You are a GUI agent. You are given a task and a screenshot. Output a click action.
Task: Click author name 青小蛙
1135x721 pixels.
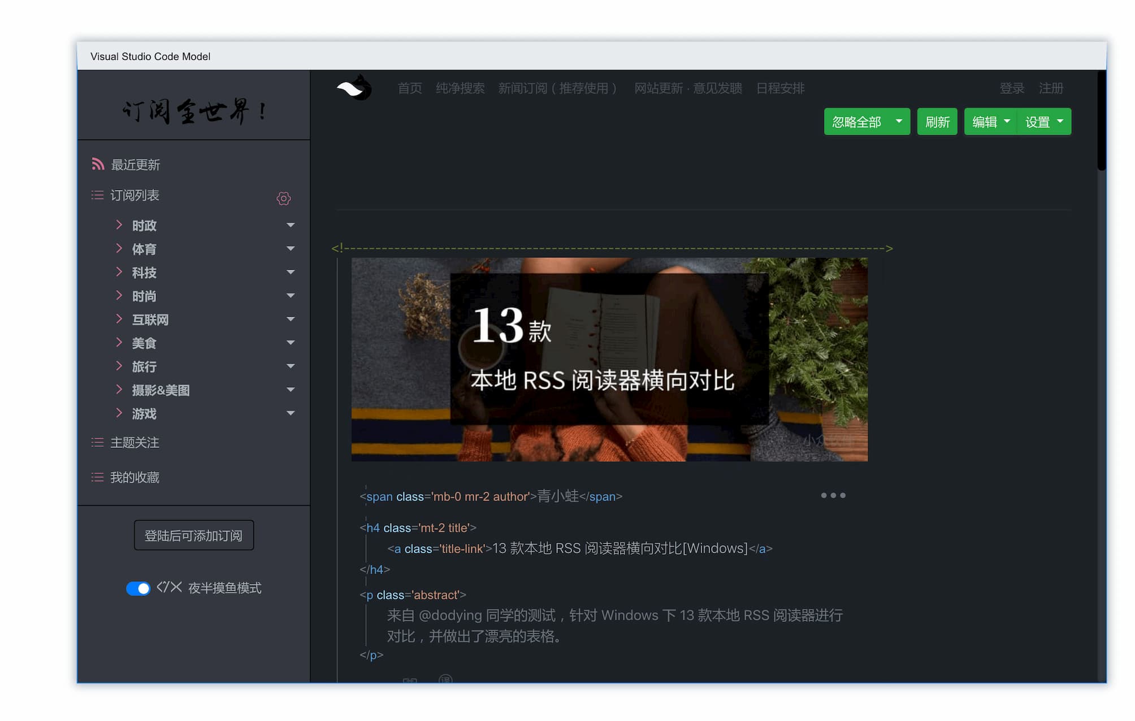pyautogui.click(x=558, y=496)
